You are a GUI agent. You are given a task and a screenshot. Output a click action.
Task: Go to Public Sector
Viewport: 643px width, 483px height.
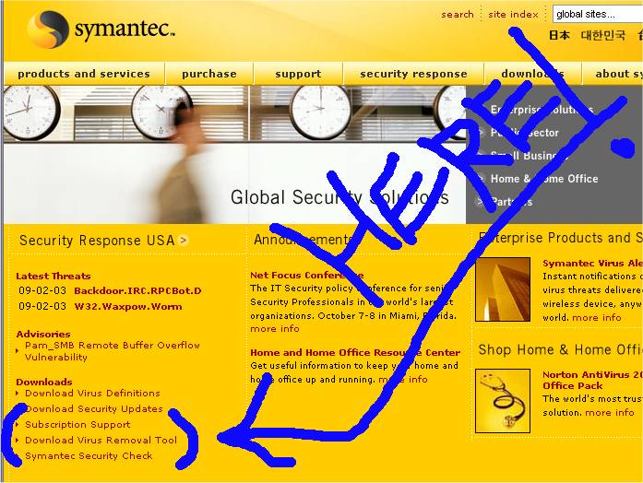(x=525, y=133)
